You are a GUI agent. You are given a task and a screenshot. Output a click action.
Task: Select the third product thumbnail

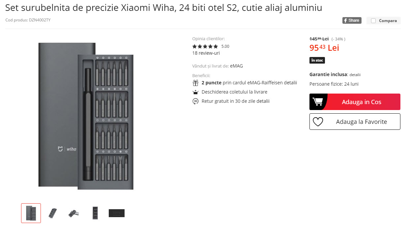pos(74,213)
